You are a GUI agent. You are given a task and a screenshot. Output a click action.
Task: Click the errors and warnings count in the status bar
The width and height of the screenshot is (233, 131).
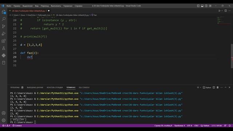click(6, 126)
